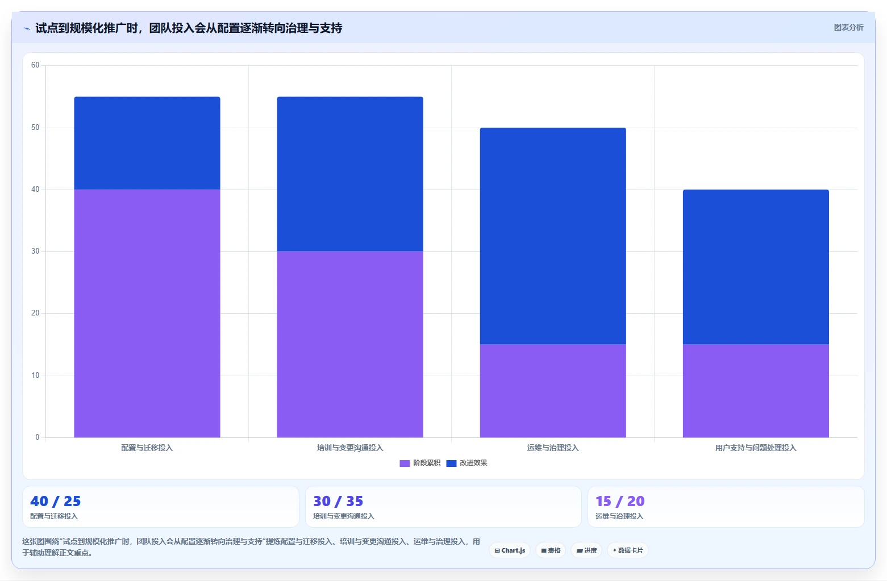Screen dimensions: 887x581
Task: Click the purple bar segment for 培训与变更沟通投入
Action: pos(350,344)
